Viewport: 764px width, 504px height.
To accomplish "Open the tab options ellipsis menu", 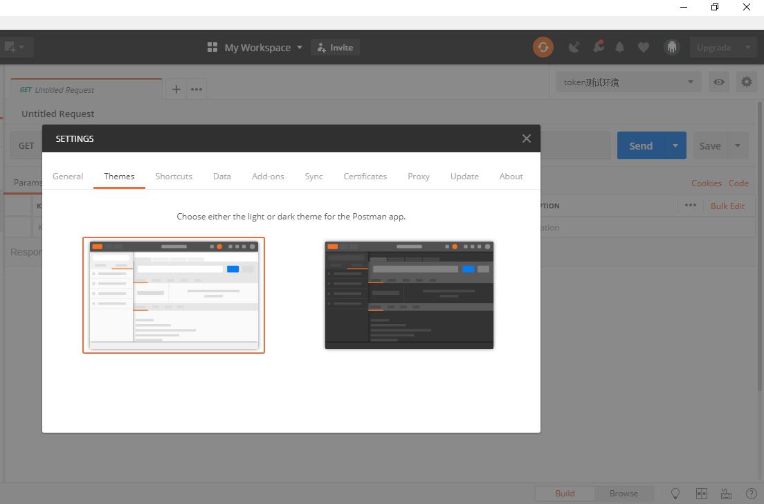I will [197, 89].
